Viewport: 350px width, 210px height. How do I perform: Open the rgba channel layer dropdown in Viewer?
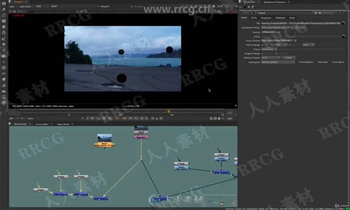point(13,6)
